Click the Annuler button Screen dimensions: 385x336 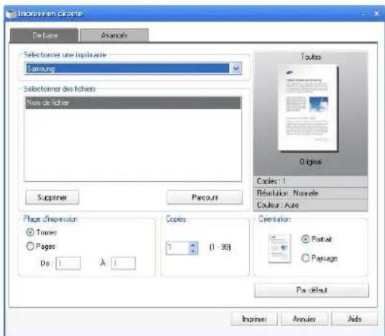(x=304, y=319)
